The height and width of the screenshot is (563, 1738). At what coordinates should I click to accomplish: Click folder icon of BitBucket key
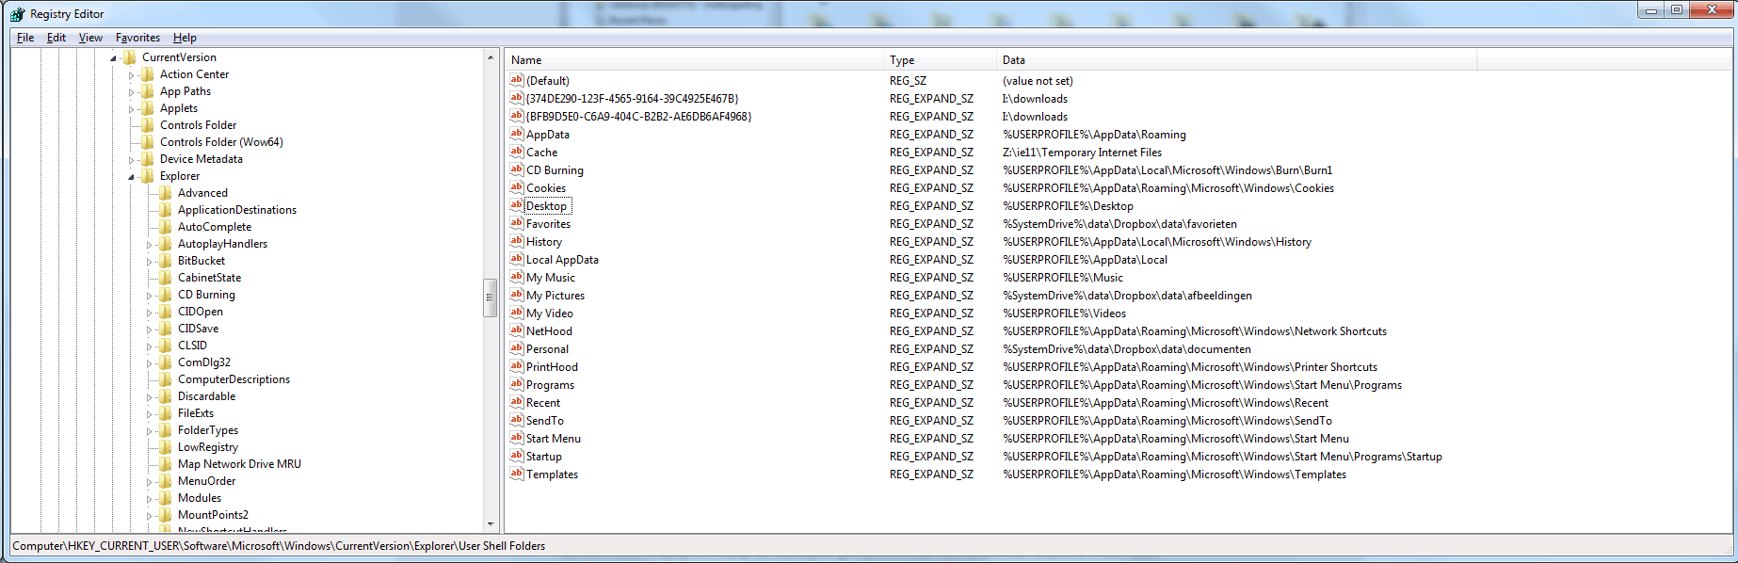pyautogui.click(x=166, y=261)
